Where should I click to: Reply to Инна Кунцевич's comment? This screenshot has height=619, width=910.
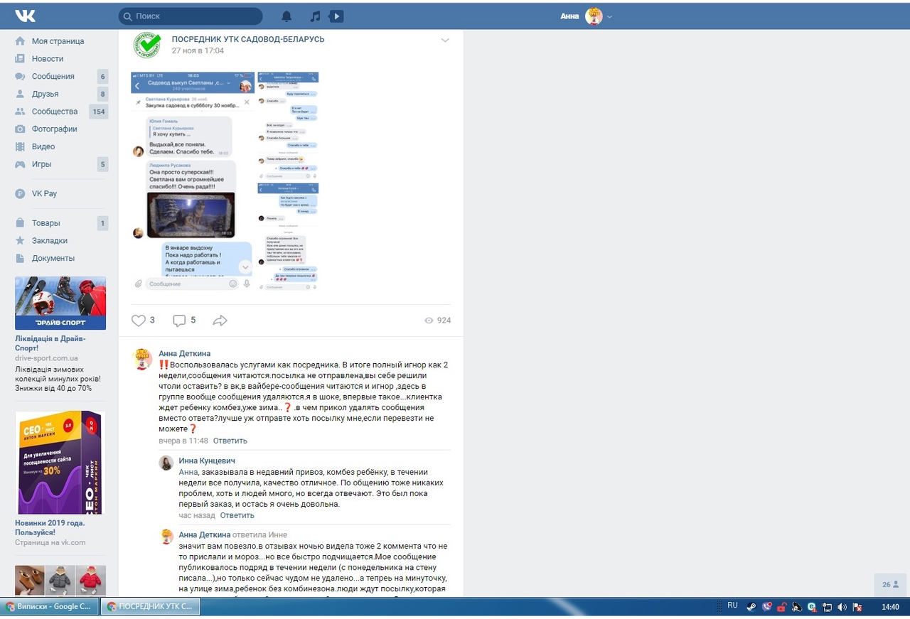pyautogui.click(x=237, y=515)
